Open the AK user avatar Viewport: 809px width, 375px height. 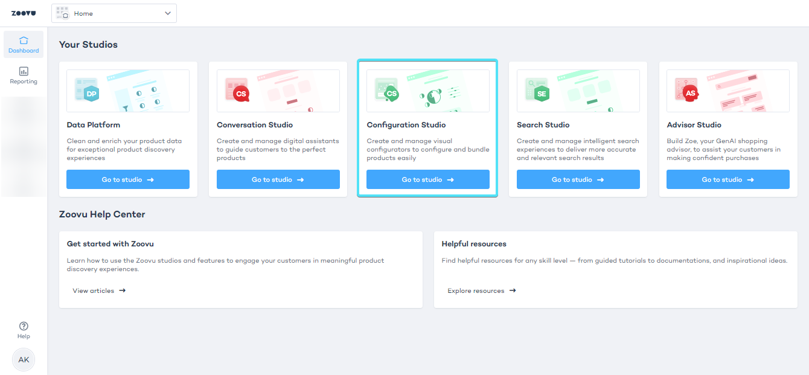click(x=24, y=359)
